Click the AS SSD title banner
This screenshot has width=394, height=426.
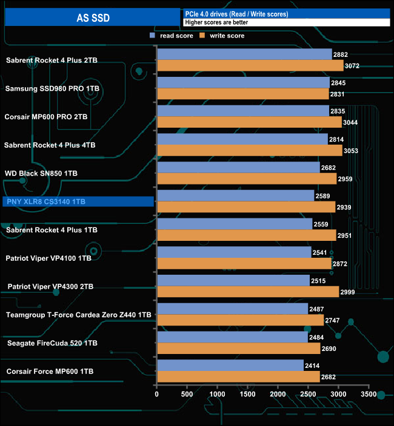click(x=93, y=18)
